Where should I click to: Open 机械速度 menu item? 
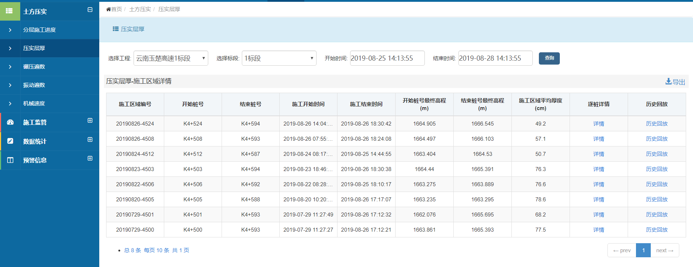coord(34,104)
